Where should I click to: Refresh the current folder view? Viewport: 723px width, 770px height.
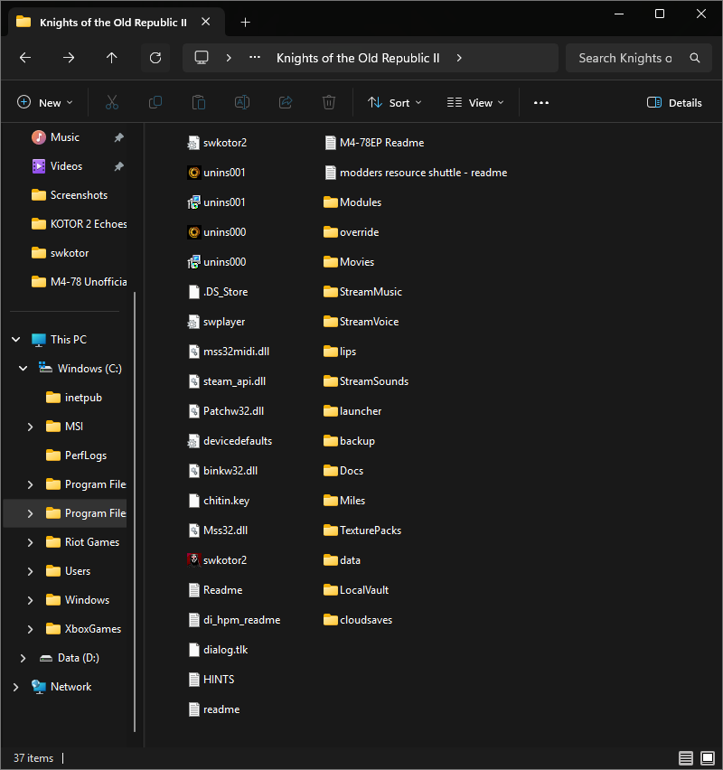[155, 58]
